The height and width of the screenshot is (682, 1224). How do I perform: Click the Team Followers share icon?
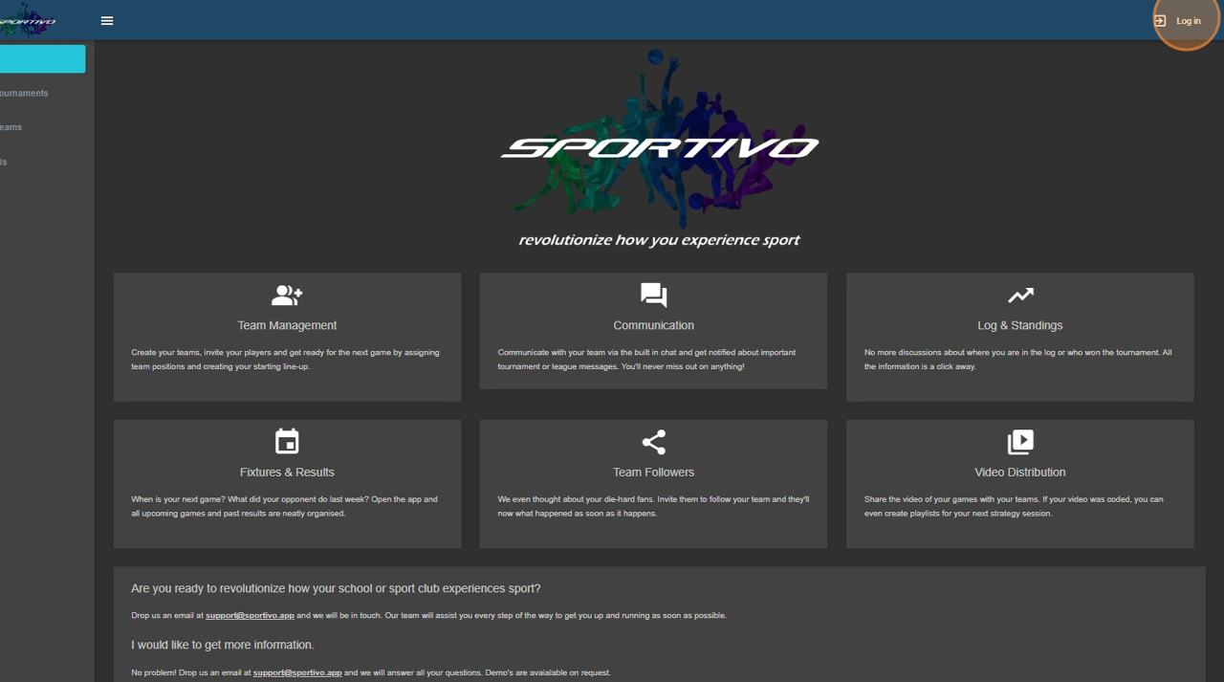tap(653, 442)
